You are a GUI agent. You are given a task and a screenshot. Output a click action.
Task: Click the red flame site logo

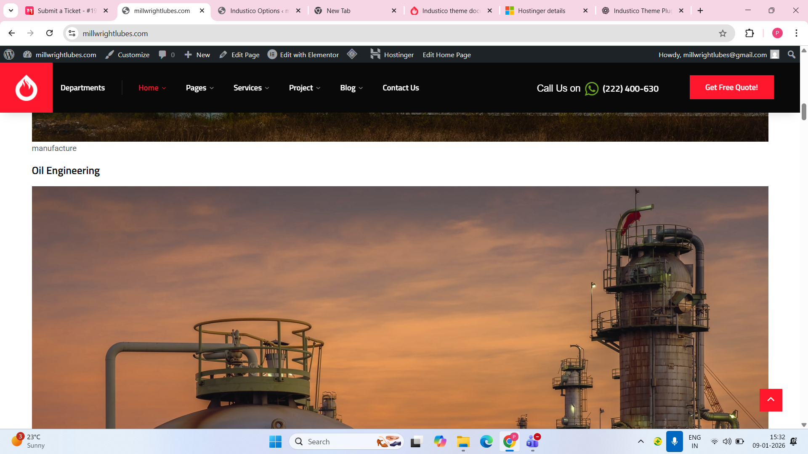tap(26, 87)
